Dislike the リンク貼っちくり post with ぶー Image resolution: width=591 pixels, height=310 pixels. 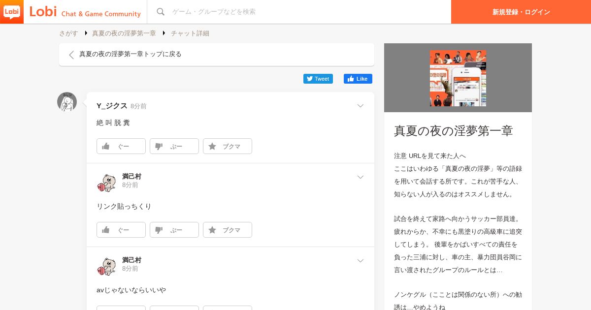174,230
